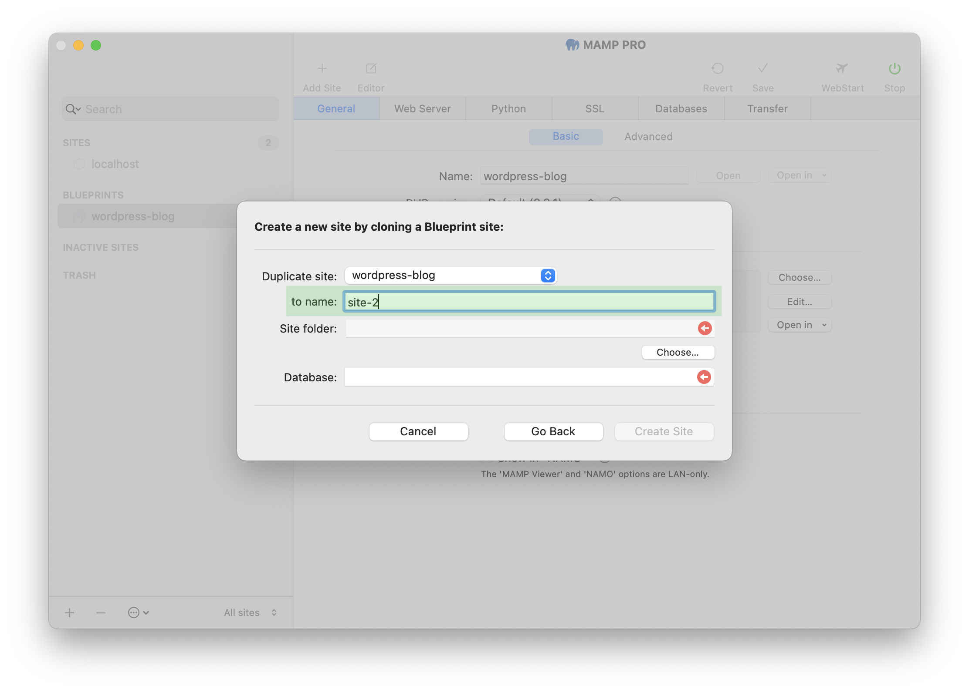Click the yellow minimize window button
Viewport: 969px width, 693px height.
[x=78, y=45]
